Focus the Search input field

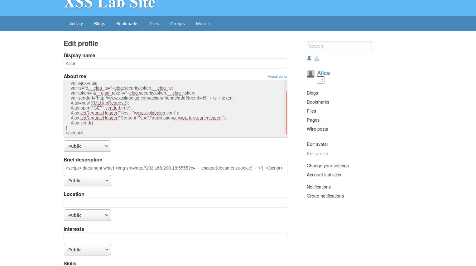pos(339,46)
